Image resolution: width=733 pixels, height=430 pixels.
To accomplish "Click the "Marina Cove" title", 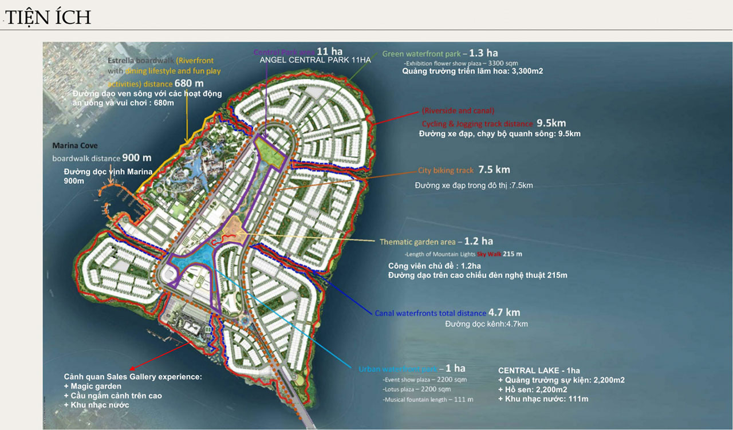I will point(75,146).
